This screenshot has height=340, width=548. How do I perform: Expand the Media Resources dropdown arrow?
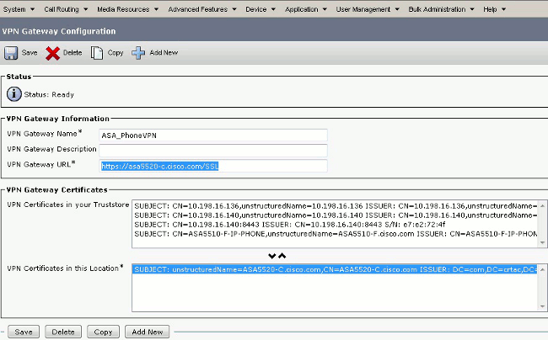coord(156,9)
